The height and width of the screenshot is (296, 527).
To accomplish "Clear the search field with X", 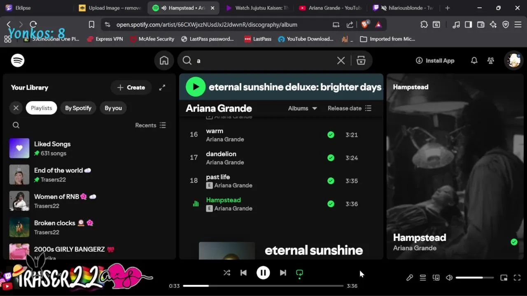I will 341,60.
